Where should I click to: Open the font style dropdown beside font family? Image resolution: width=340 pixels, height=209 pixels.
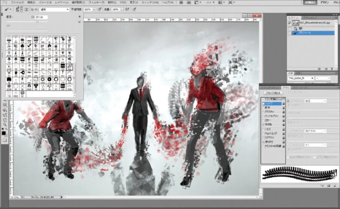point(323,78)
